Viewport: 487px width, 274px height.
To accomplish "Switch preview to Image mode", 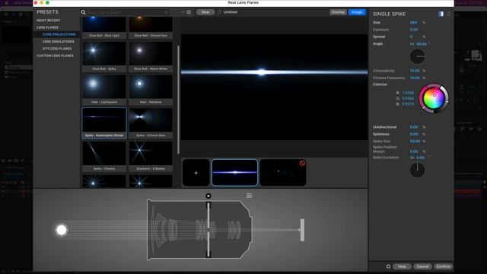I will coord(357,12).
